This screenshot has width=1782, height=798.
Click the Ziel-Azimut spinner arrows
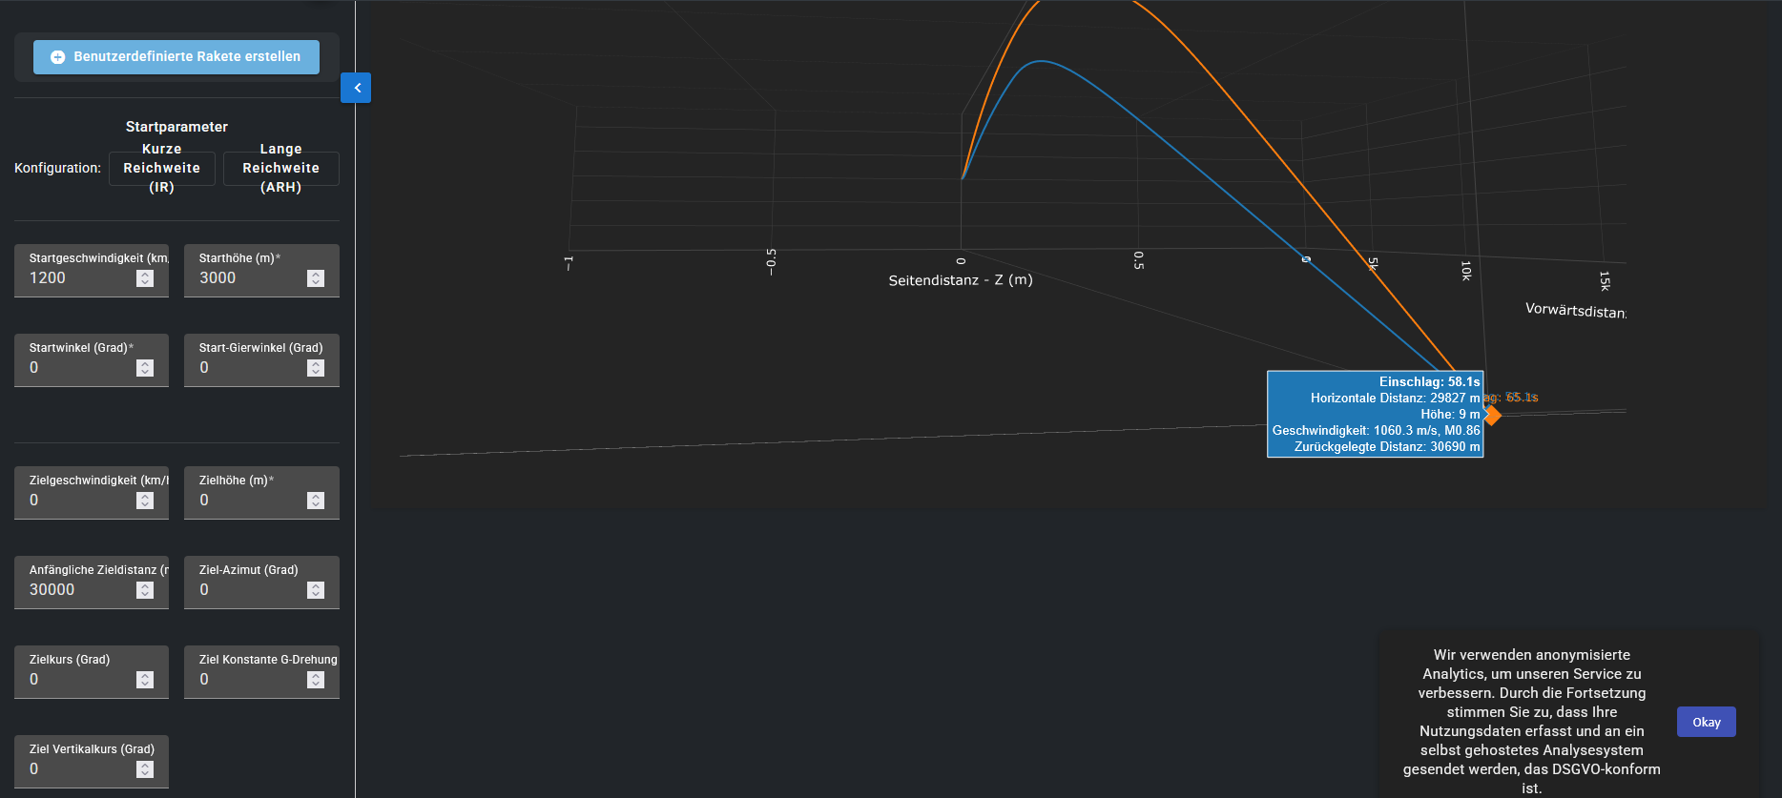(x=316, y=590)
